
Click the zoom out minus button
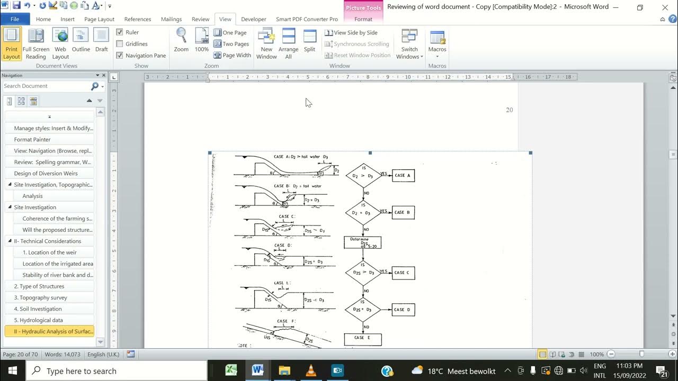click(611, 354)
